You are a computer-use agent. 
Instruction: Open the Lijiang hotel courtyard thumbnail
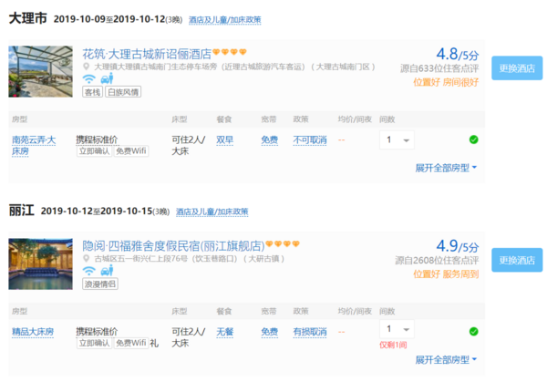[40, 263]
